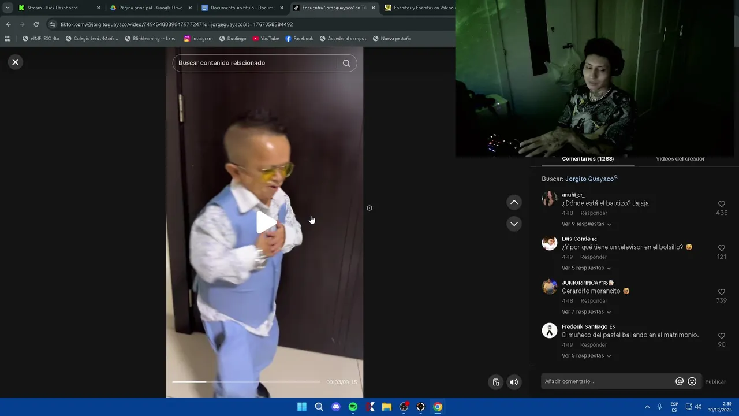The height and width of the screenshot is (416, 739).
Task: Reply to anahi_cr_'s comment via Responder
Action: tap(594, 213)
